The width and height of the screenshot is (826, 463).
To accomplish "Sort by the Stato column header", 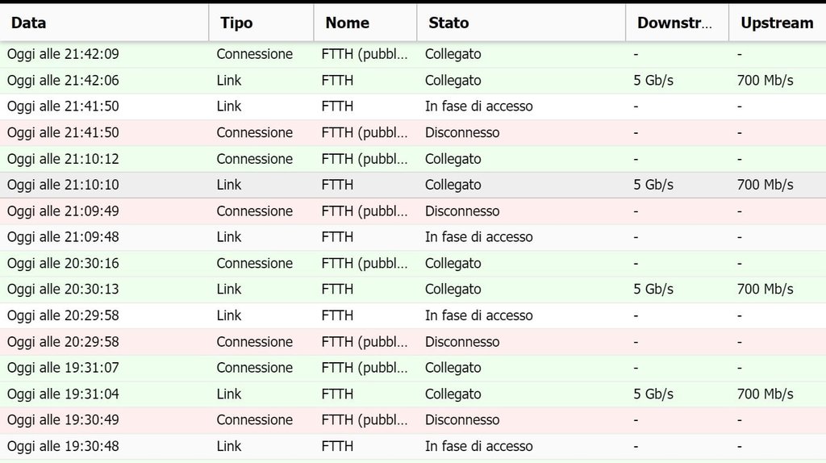I will [x=448, y=23].
